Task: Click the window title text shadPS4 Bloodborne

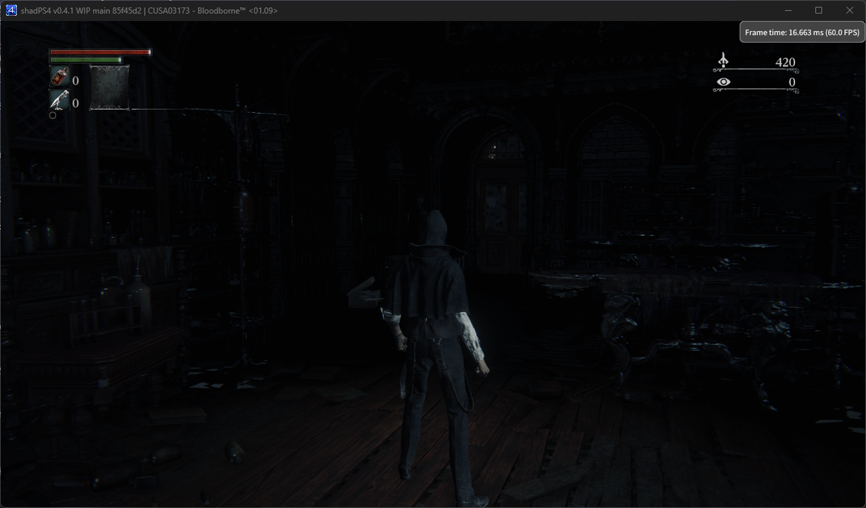Action: click(149, 10)
